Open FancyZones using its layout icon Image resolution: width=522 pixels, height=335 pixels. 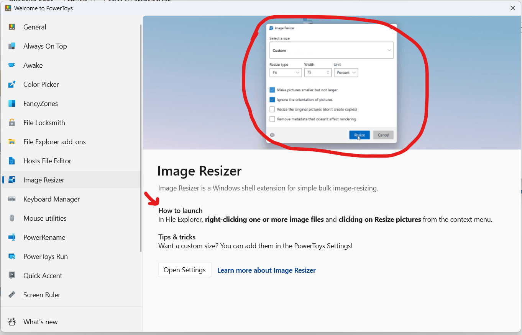click(x=12, y=104)
